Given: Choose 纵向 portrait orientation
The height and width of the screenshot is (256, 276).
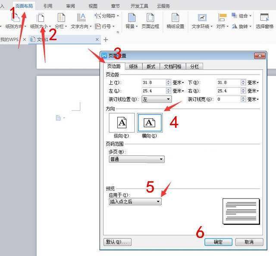Looking at the screenshot, I should point(122,123).
